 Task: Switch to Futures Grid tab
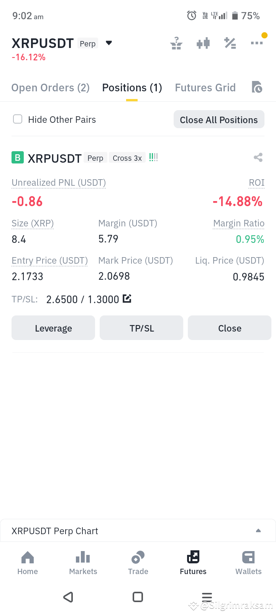205,87
